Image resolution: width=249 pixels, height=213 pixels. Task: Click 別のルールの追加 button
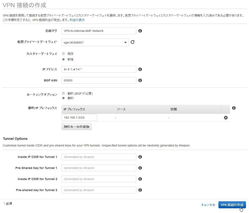[x=77, y=127]
